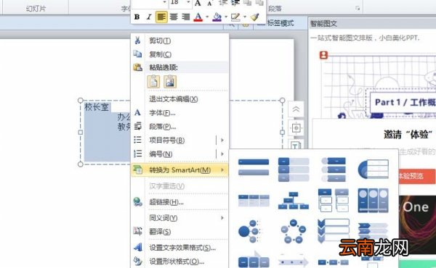Image resolution: width=436 pixels, height=268 pixels.
Task: Click the globe hyperlink icon
Action: click(x=137, y=202)
